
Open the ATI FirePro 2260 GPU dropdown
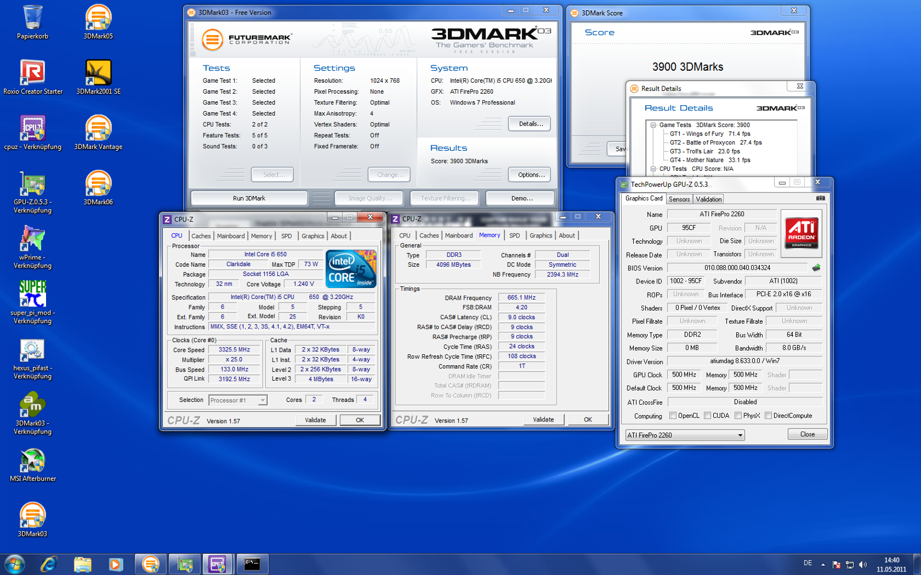click(685, 435)
